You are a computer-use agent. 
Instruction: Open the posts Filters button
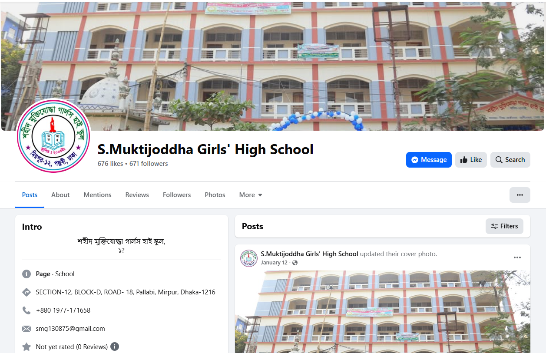click(504, 226)
